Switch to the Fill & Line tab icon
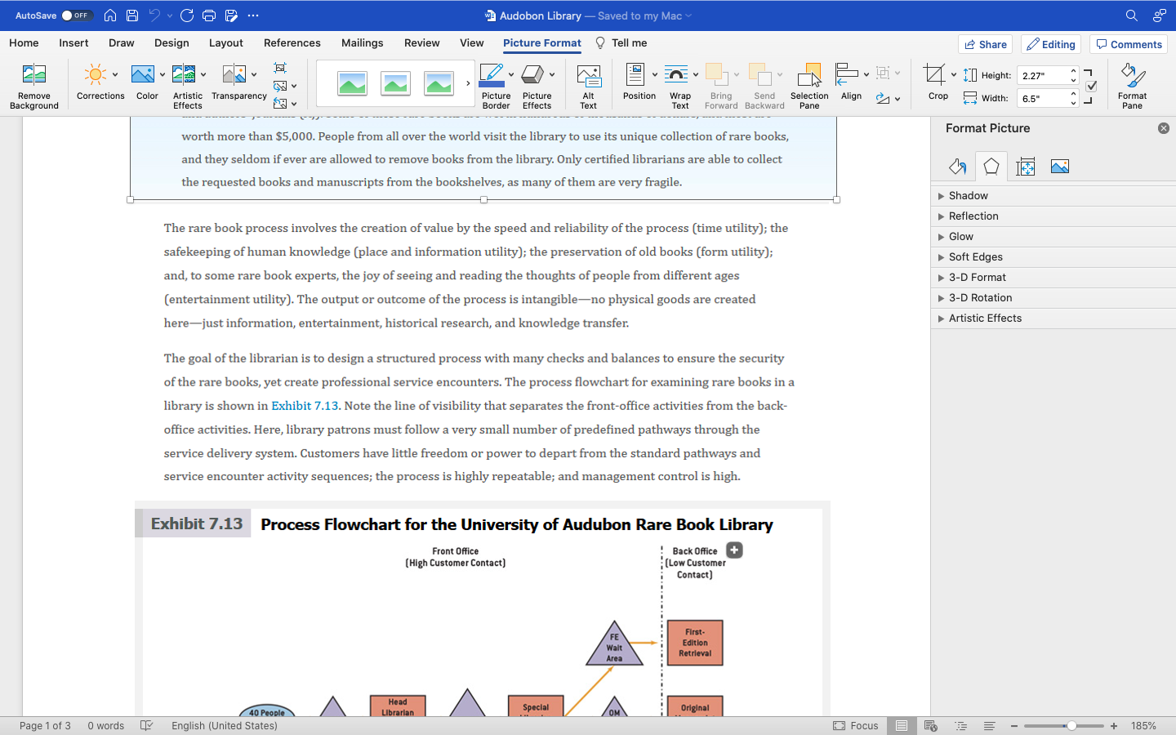Screen dimensions: 1176x735 click(957, 166)
